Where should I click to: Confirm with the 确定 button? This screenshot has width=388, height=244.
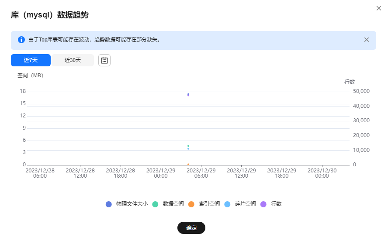191,228
